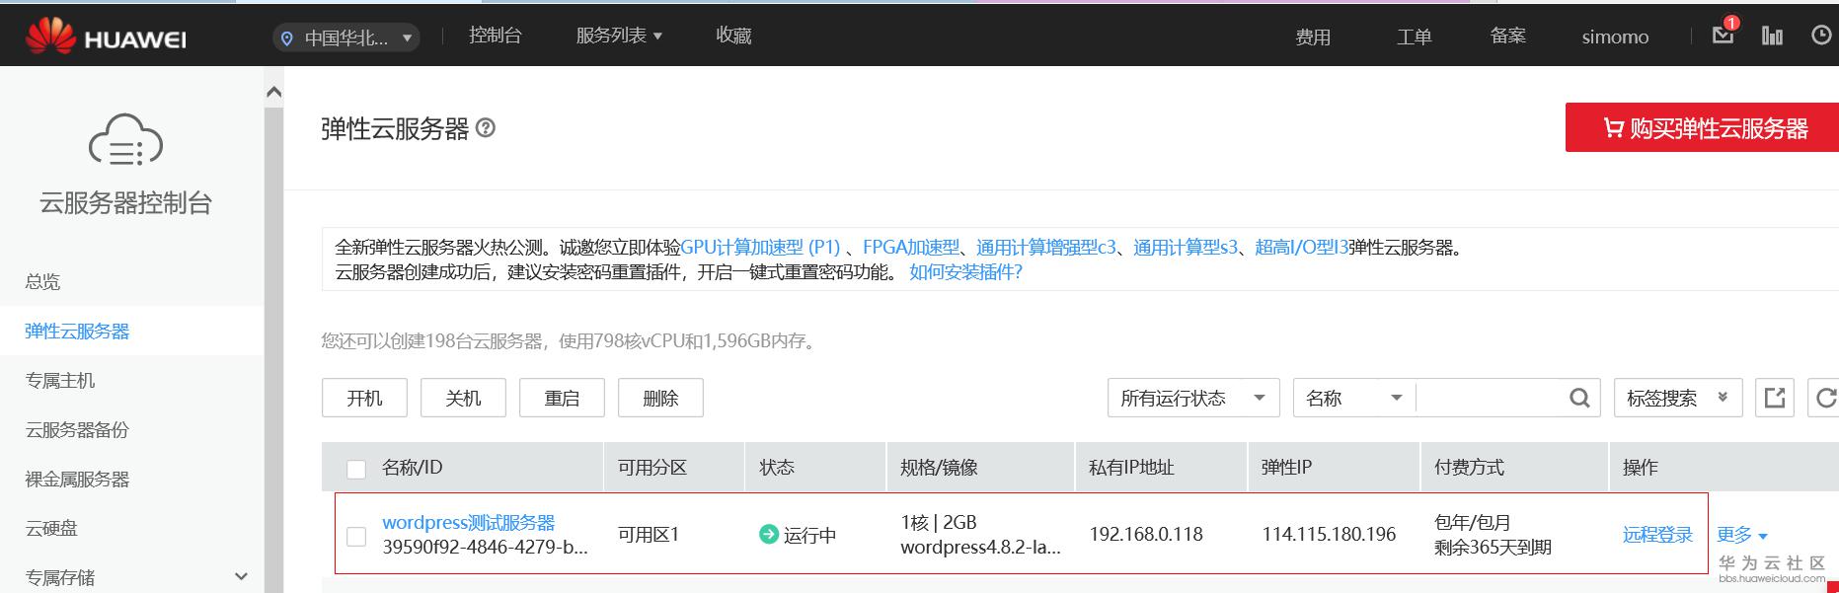Screen dimensions: 1839x593
Task: Open the region selector 中国华北
Action: [x=346, y=38]
